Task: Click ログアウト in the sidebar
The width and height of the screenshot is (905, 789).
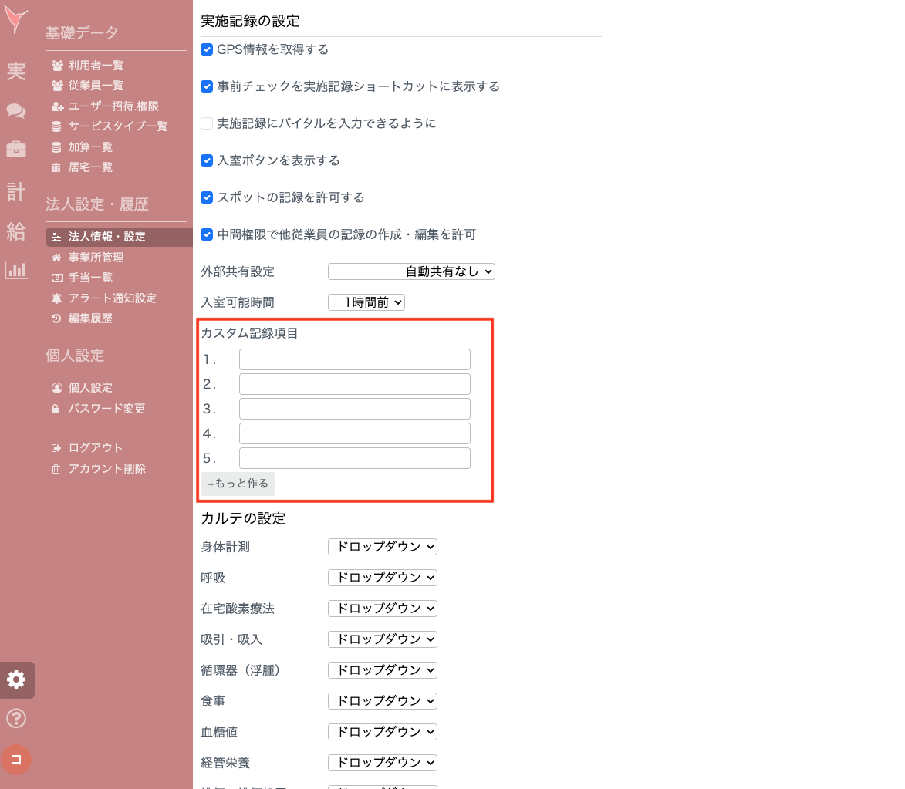Action: 95,447
